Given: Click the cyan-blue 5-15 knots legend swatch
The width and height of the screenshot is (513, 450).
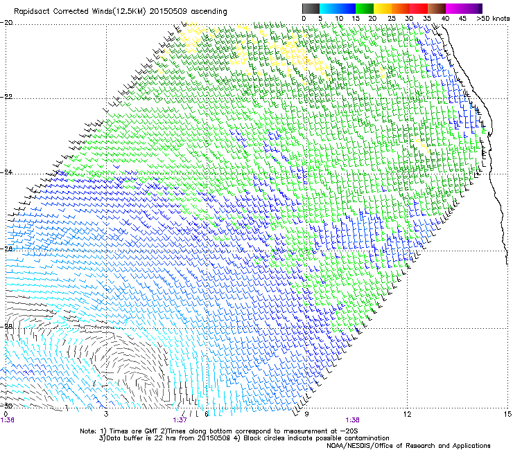Looking at the screenshot, I should [x=338, y=8].
